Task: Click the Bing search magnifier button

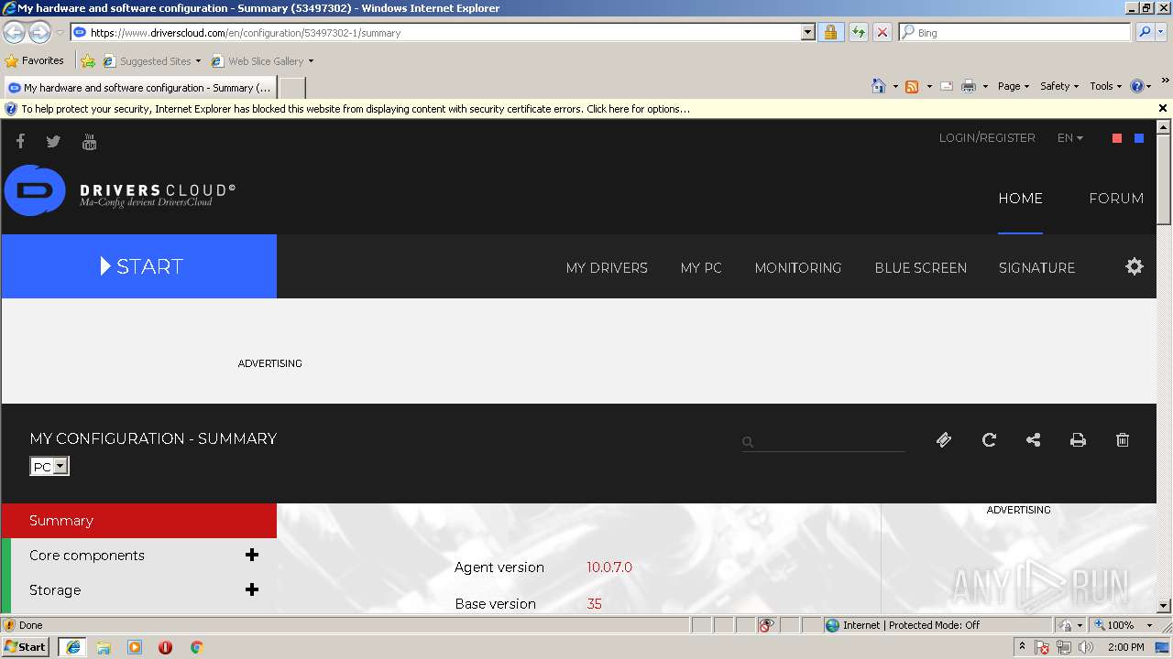Action: (1145, 32)
